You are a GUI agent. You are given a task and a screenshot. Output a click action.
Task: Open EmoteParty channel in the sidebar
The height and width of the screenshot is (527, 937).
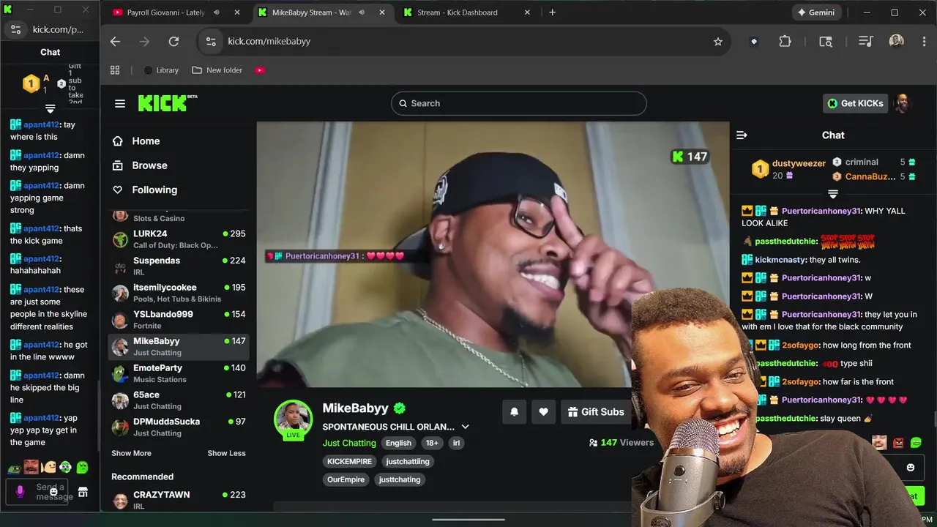(x=179, y=373)
